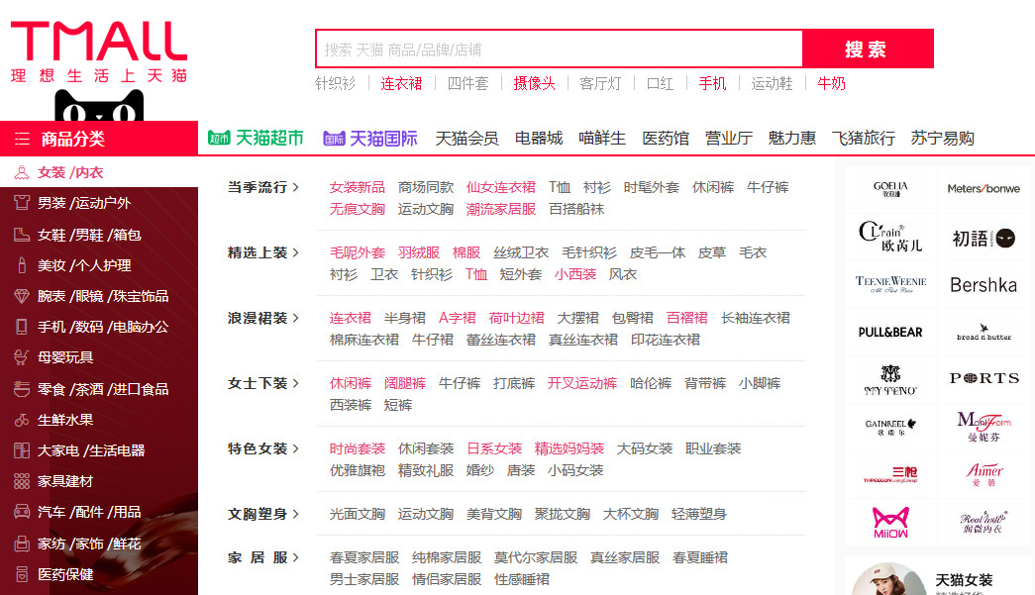Open the 天猫会员 nav tab
This screenshot has height=595, width=1035.
click(466, 139)
